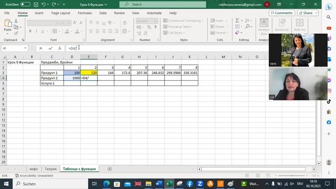Open the Borders dropdown

[59, 31]
